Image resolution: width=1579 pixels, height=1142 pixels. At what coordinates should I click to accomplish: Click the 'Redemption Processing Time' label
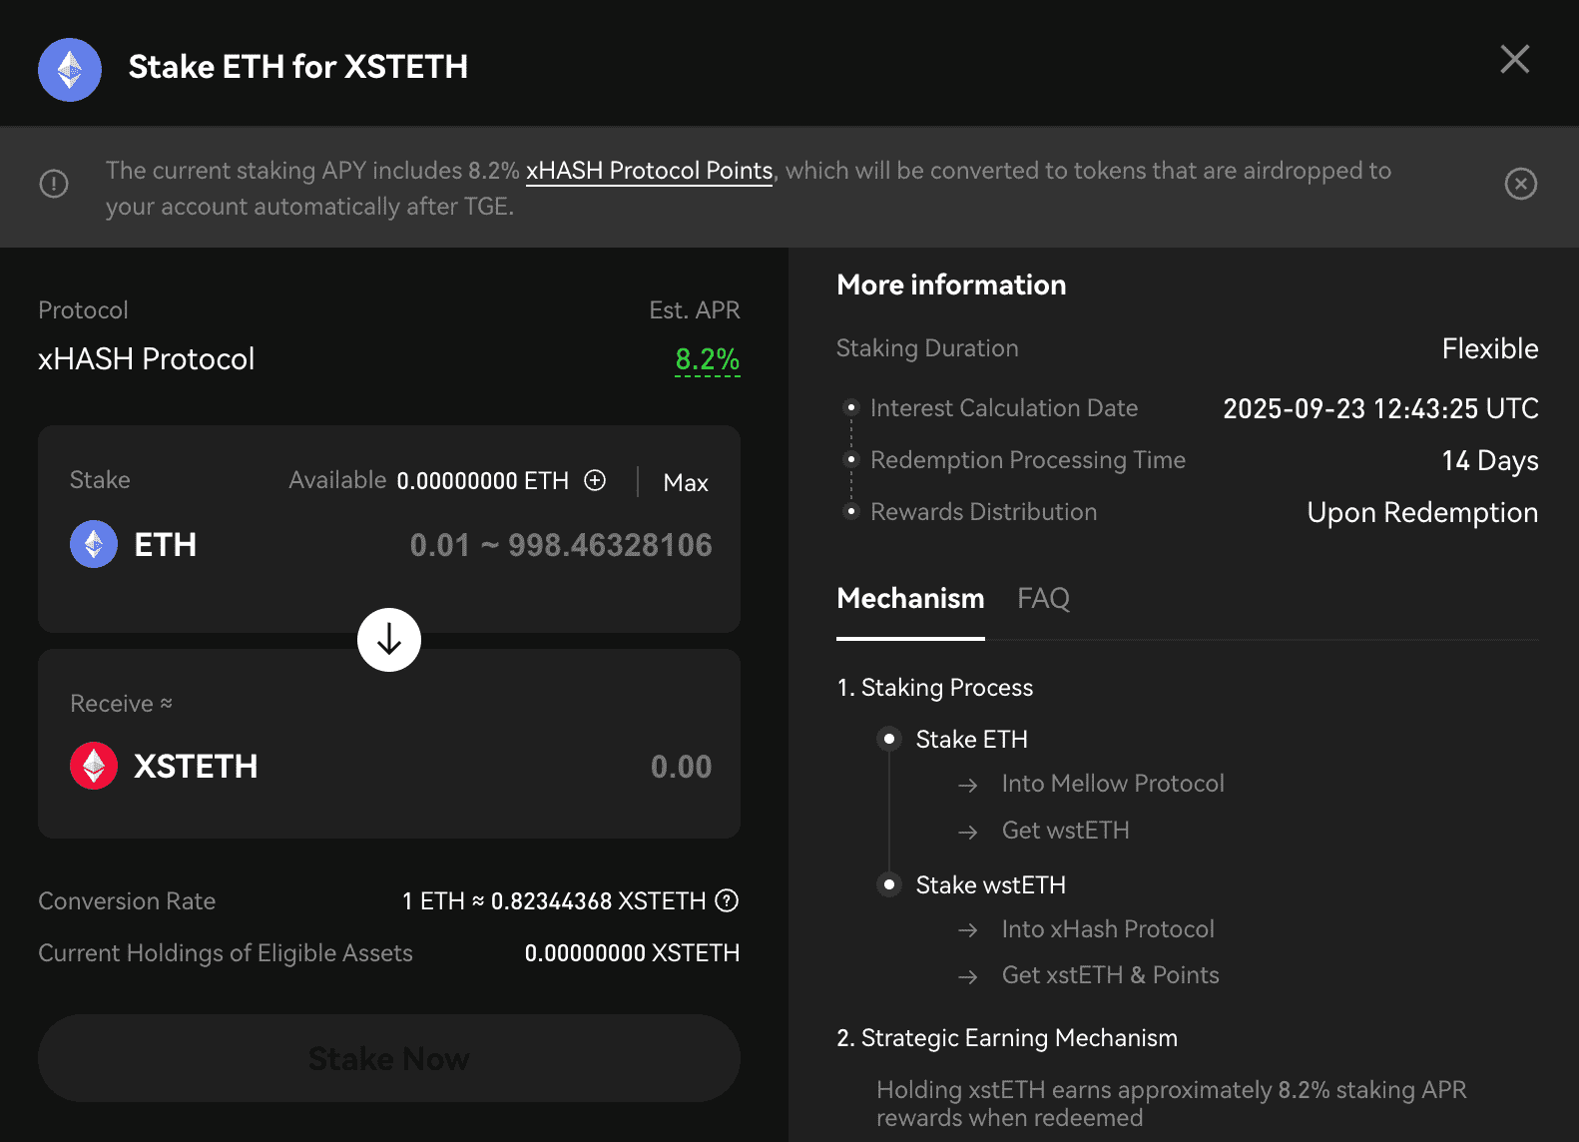click(1028, 460)
